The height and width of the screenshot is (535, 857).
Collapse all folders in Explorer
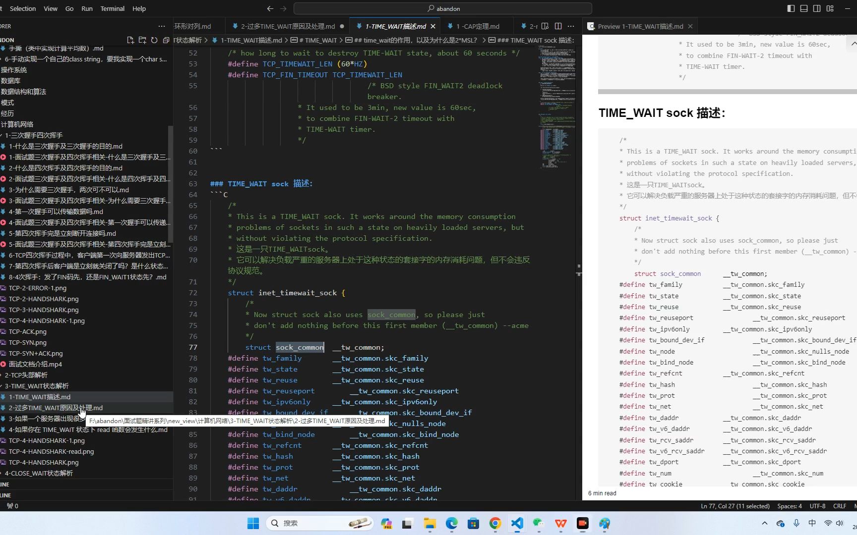pos(166,40)
